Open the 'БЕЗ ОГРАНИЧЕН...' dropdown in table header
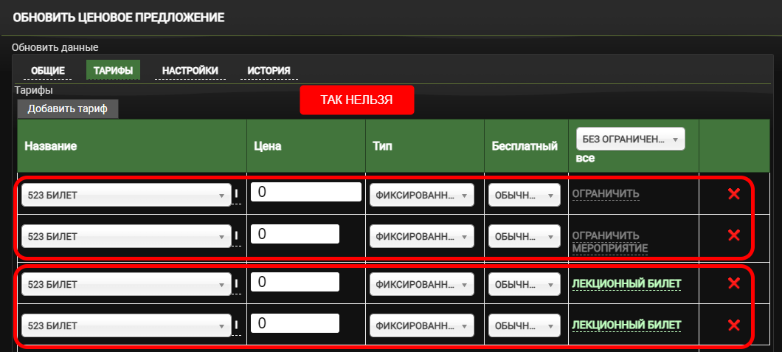782x352 pixels. pyautogui.click(x=630, y=139)
